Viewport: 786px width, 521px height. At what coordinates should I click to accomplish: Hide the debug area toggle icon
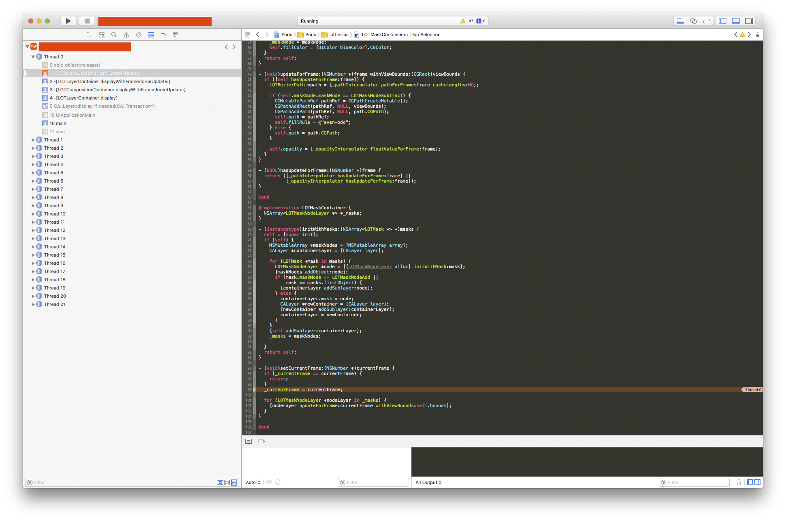pos(248,441)
